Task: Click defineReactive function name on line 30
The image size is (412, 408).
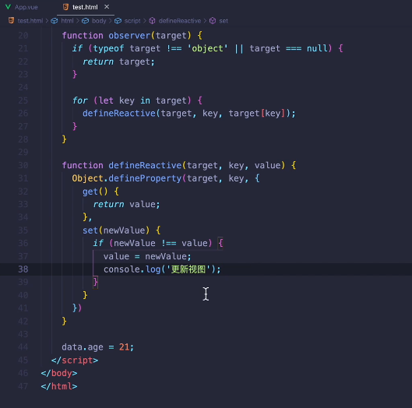Action: point(145,165)
